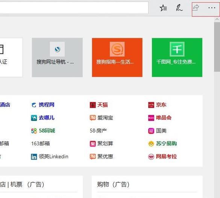Image resolution: width=220 pixels, height=198 pixels.
Task: Click the 千 logo icon in green tile
Action: pos(177,49)
